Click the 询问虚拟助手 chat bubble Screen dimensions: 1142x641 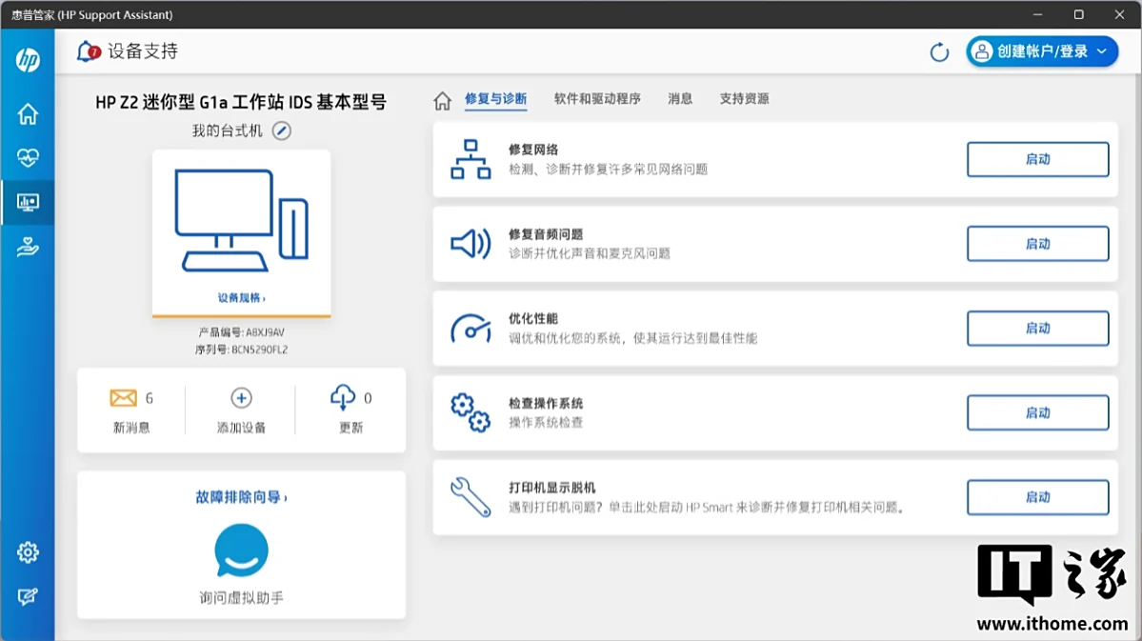coord(241,551)
